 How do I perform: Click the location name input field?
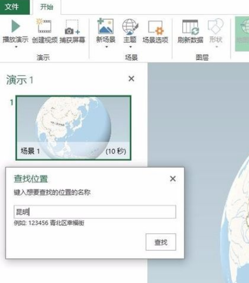95,212
